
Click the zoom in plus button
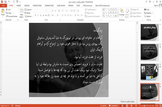point(153,106)
